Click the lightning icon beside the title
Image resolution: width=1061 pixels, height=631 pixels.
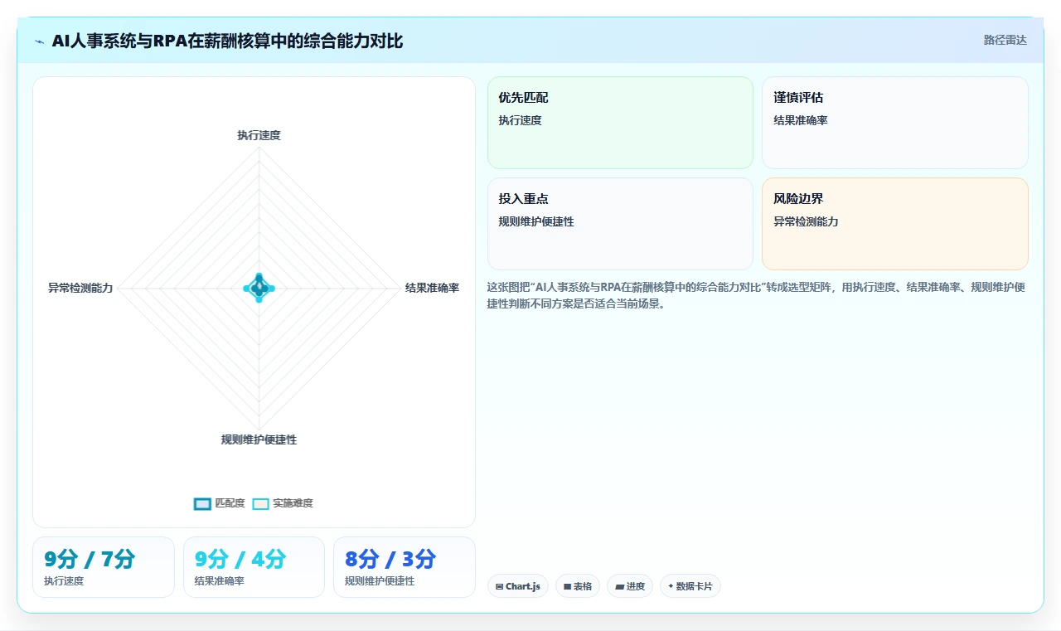(40, 41)
